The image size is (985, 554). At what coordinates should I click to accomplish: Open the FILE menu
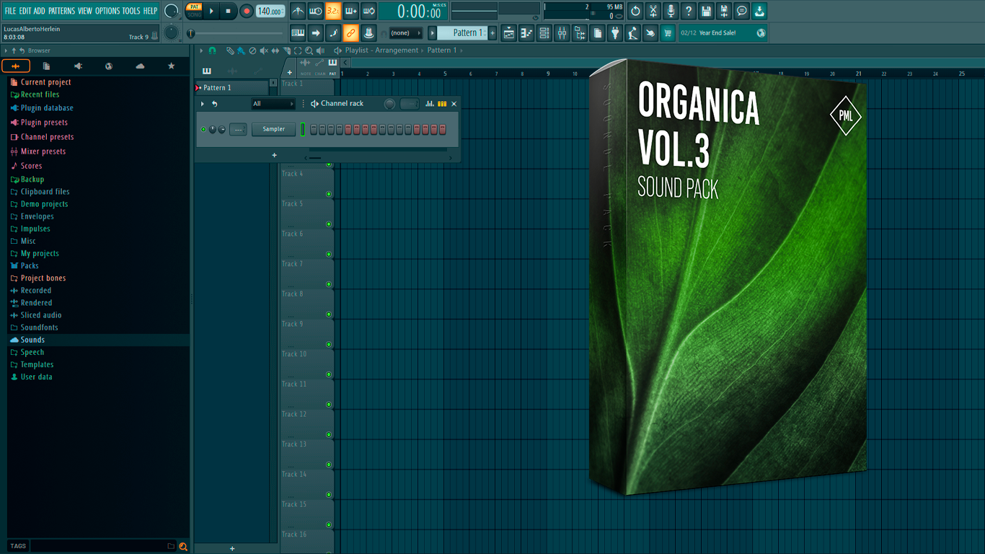click(x=10, y=11)
